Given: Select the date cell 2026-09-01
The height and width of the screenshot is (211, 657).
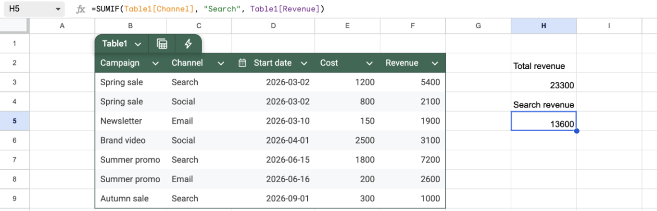Looking at the screenshot, I should (273, 199).
